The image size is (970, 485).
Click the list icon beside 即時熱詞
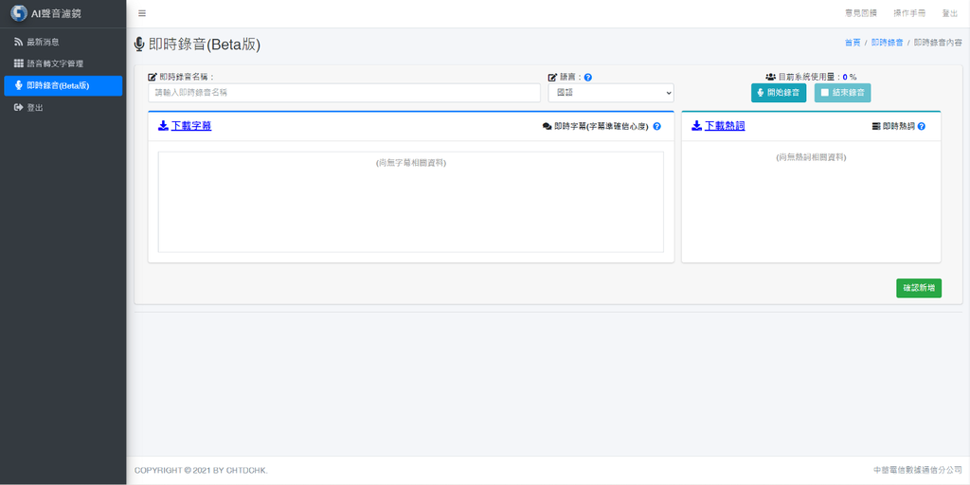click(876, 126)
